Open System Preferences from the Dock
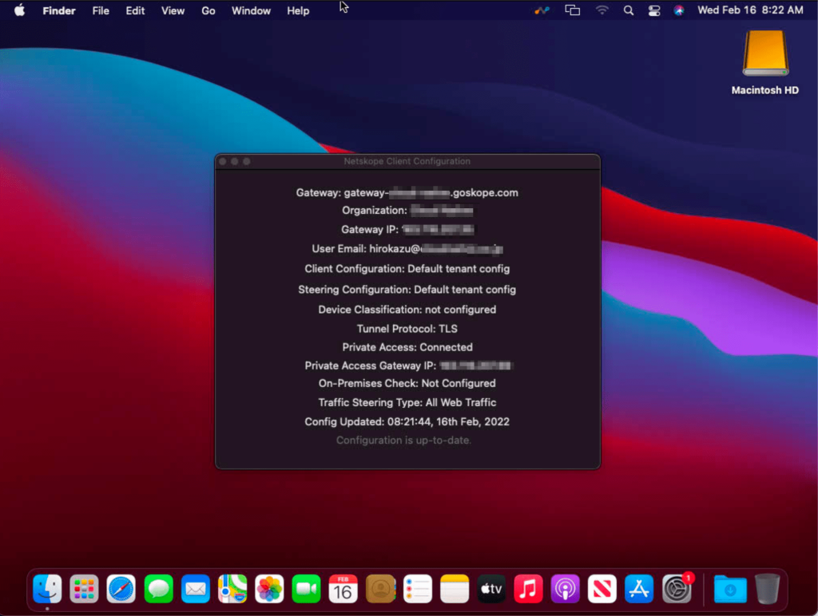The width and height of the screenshot is (818, 616). (677, 589)
